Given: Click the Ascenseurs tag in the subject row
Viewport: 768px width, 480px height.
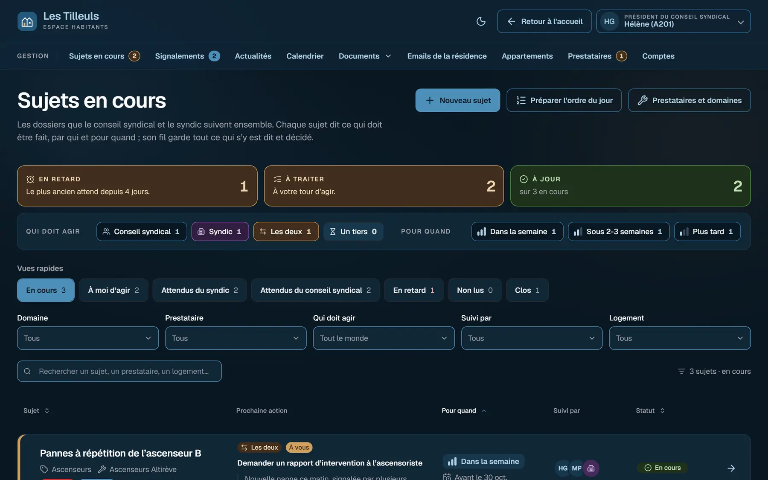Looking at the screenshot, I should click(x=66, y=469).
